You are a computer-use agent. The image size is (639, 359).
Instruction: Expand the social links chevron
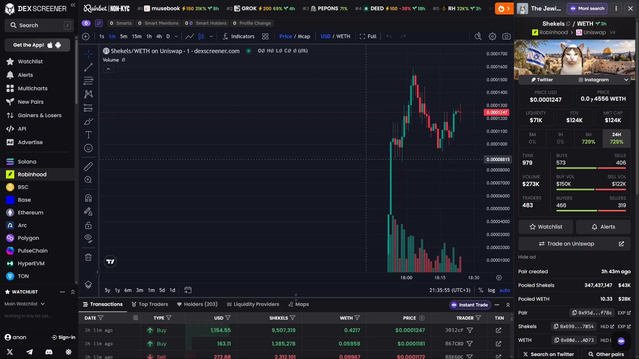pyautogui.click(x=626, y=80)
